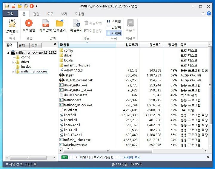Click the 파일삭제 delete file button
The image size is (215, 169).
[93, 23]
